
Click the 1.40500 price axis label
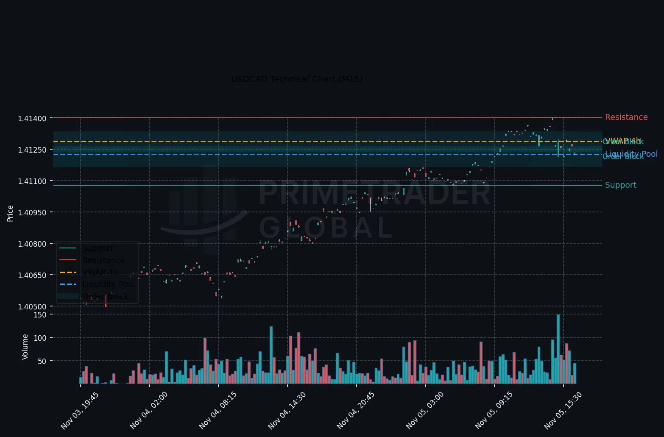coord(32,306)
